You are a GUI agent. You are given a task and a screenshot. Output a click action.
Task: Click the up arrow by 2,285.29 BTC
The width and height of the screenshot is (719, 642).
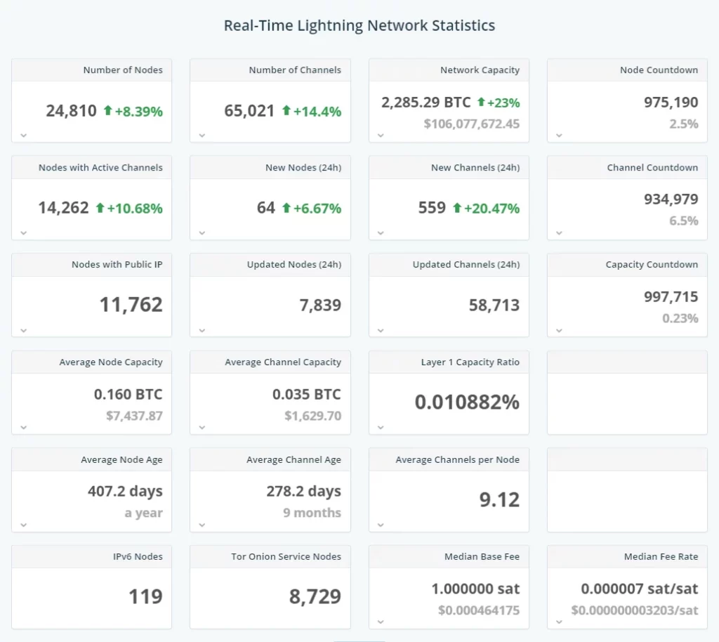tap(481, 103)
